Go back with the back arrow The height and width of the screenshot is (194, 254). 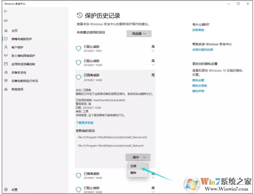pyautogui.click(x=6, y=11)
